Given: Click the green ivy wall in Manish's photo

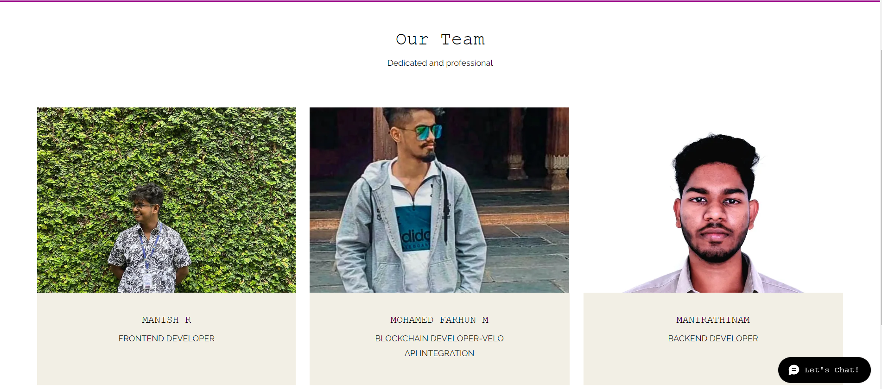Looking at the screenshot, I should click(232, 162).
